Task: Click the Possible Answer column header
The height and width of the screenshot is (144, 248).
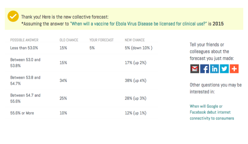Action: [x=24, y=40]
